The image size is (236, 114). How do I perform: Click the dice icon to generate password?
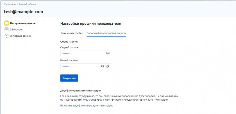click(x=108, y=66)
